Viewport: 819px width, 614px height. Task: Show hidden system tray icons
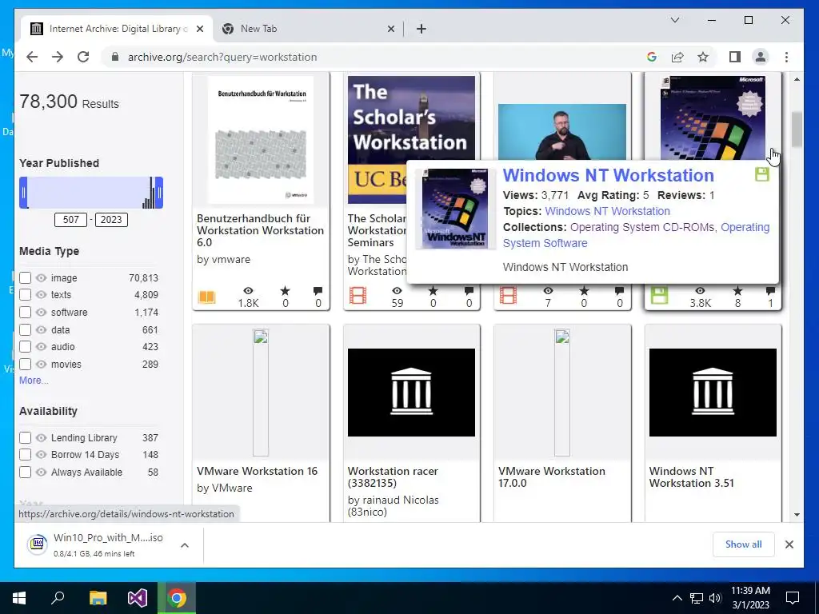click(x=677, y=598)
